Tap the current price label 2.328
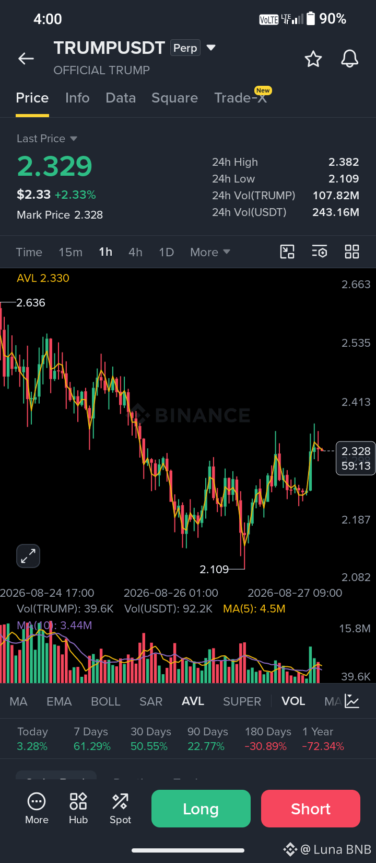This screenshot has height=863, width=376. (x=356, y=458)
